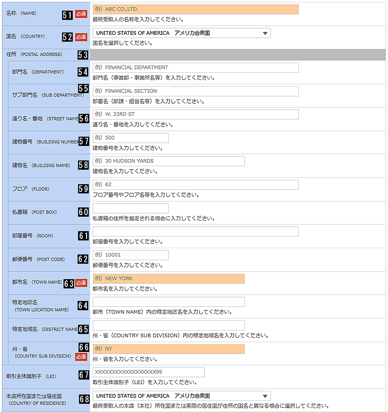Click the hint text 取引主体識別子（LEI）を入力してください

pos(145,382)
